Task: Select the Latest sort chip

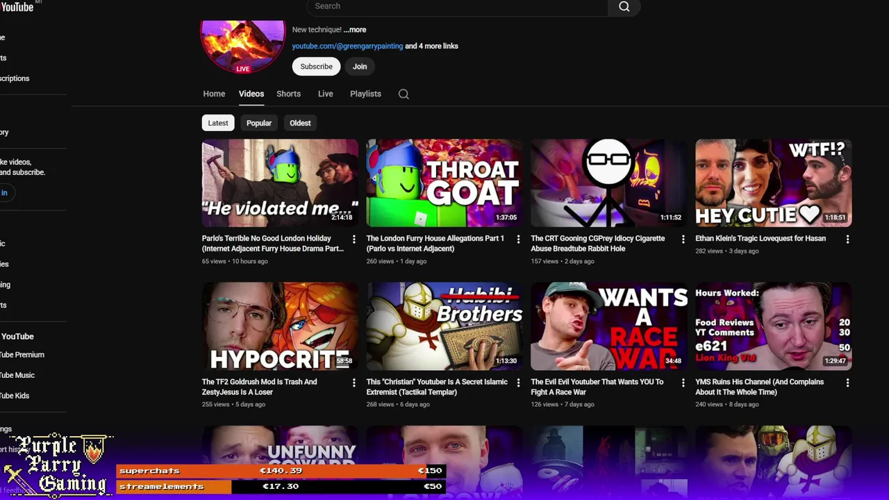Action: pyautogui.click(x=218, y=123)
